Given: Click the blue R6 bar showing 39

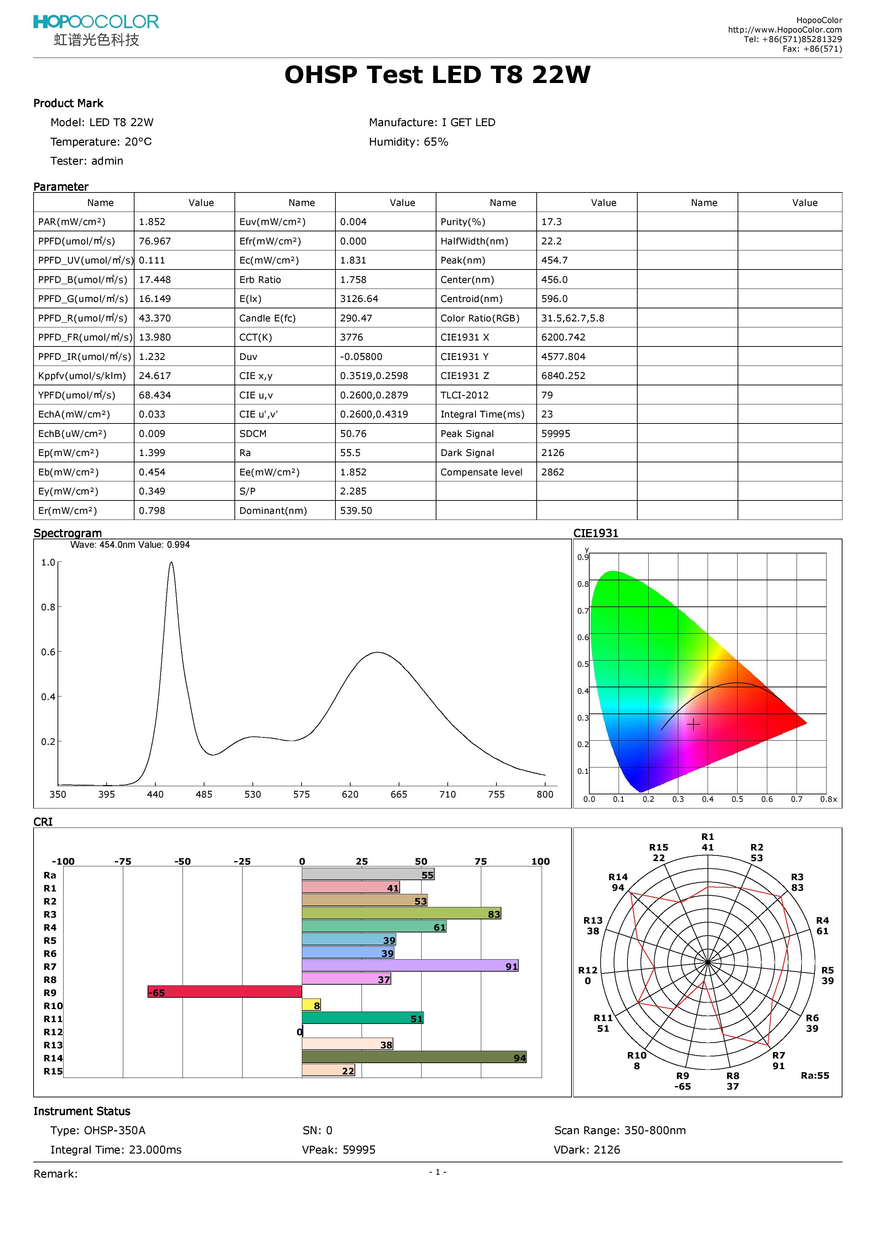Looking at the screenshot, I should coord(348,953).
